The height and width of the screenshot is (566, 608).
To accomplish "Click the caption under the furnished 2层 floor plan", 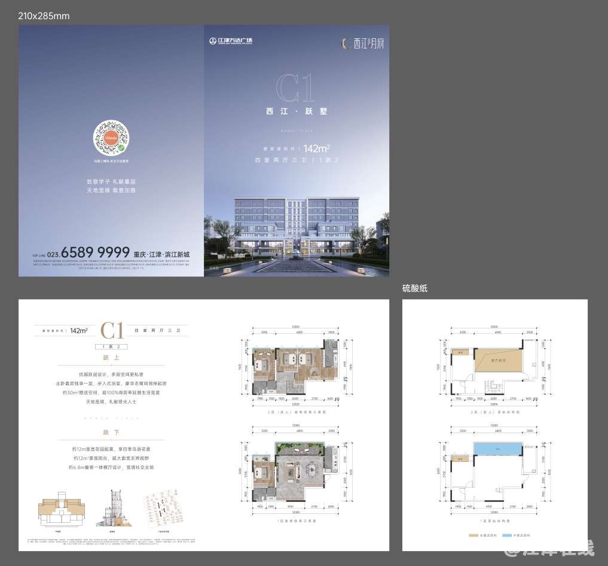I will tap(297, 412).
